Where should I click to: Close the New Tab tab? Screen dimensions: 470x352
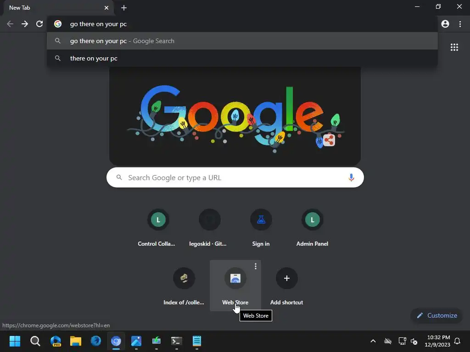tap(106, 8)
